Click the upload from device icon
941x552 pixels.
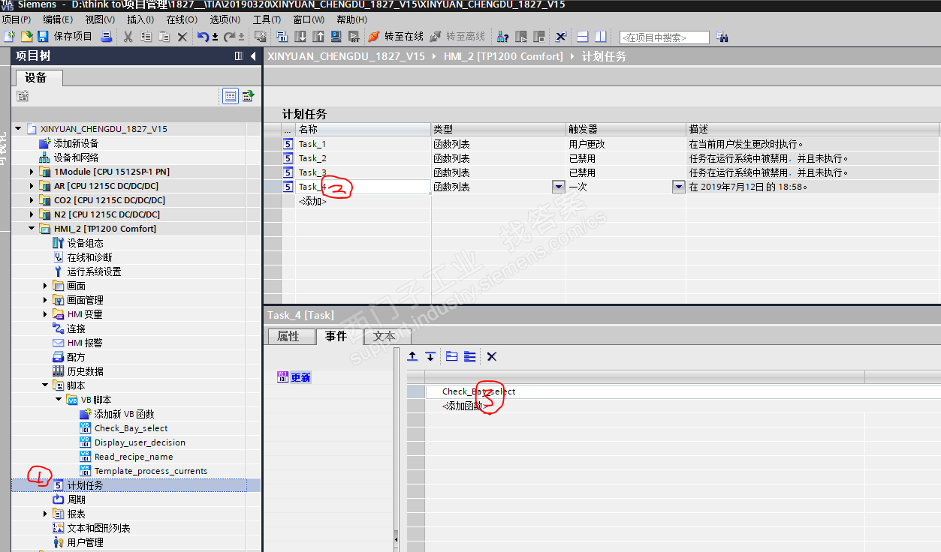pyautogui.click(x=318, y=37)
